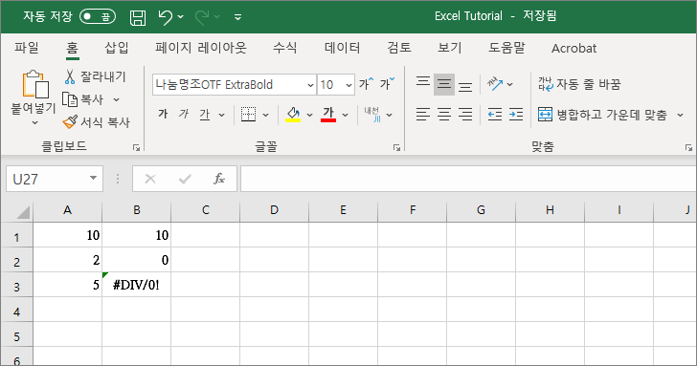Open the Undo history dropdown arrow
The image size is (697, 366).
coord(180,17)
